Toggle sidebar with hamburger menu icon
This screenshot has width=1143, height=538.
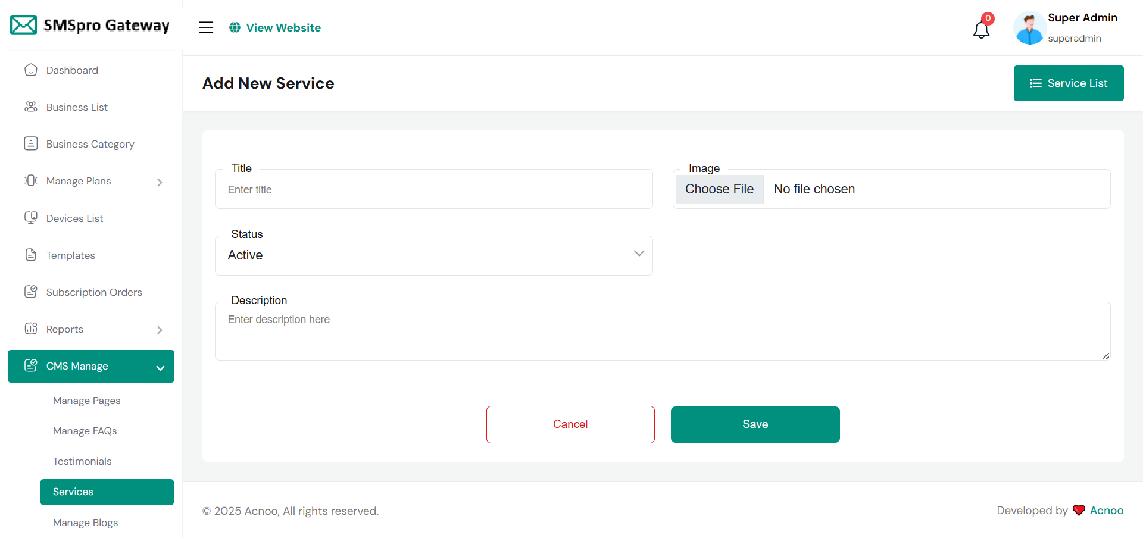click(x=206, y=27)
